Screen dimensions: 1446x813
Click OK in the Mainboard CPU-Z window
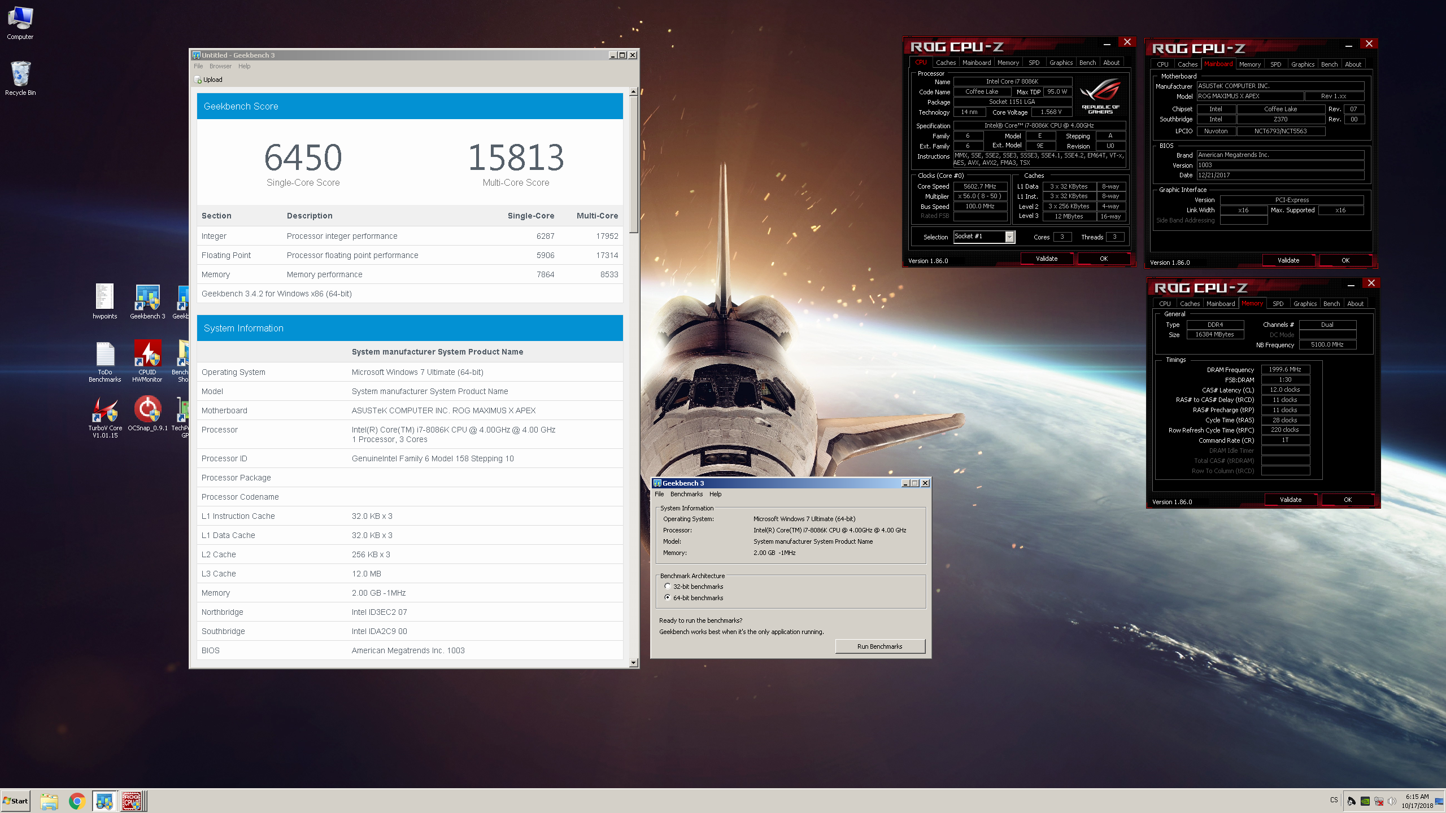(1345, 260)
